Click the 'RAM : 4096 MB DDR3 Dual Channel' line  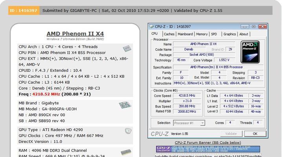coord(53,150)
